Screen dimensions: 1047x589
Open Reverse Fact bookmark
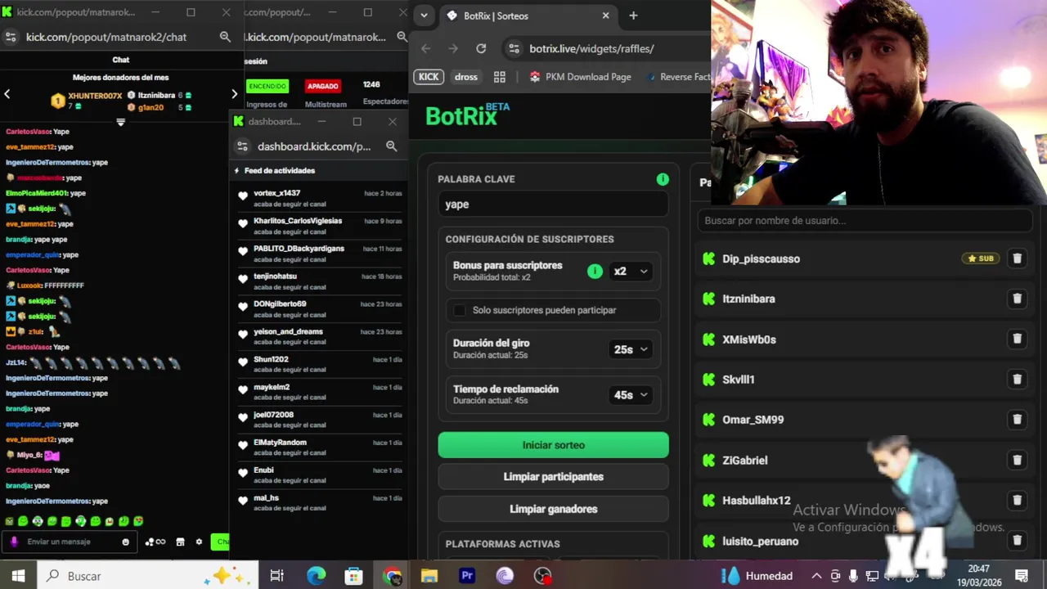pos(677,77)
